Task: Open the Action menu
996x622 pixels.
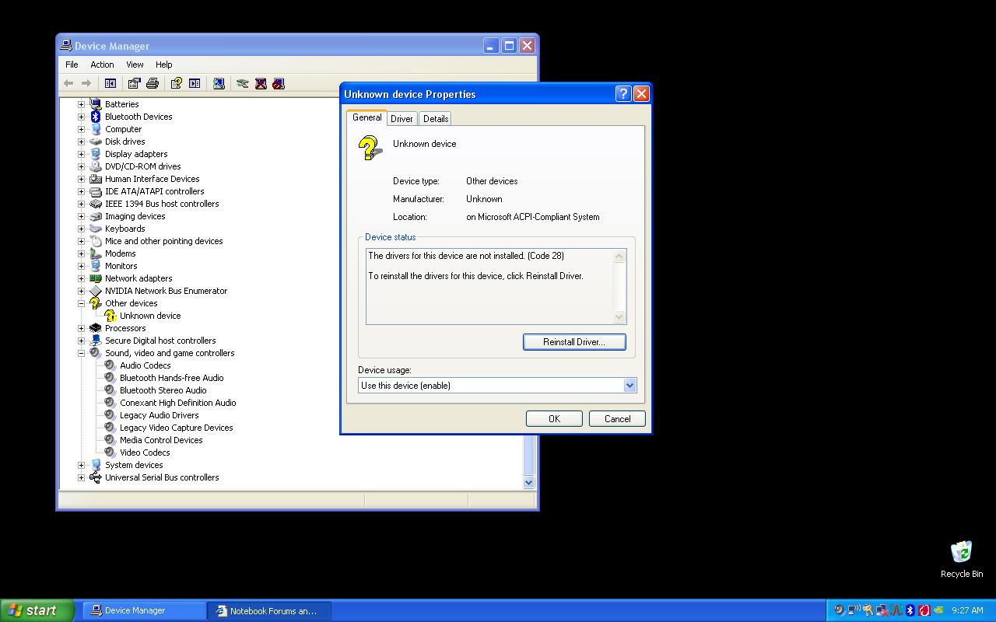Action: (102, 65)
